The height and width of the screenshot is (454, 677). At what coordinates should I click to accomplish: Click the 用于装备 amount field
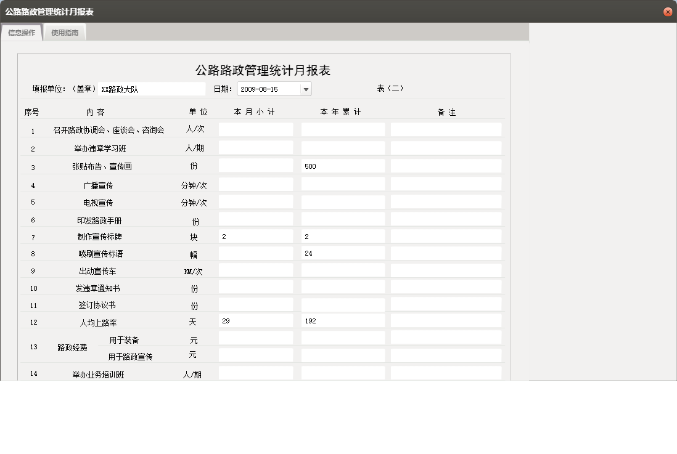click(256, 338)
